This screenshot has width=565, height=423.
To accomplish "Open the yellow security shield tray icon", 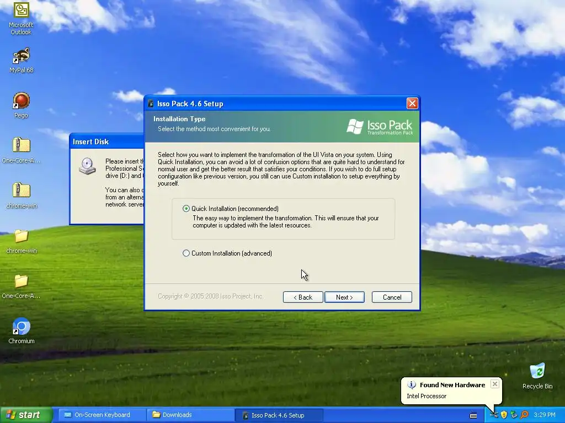I will click(504, 415).
